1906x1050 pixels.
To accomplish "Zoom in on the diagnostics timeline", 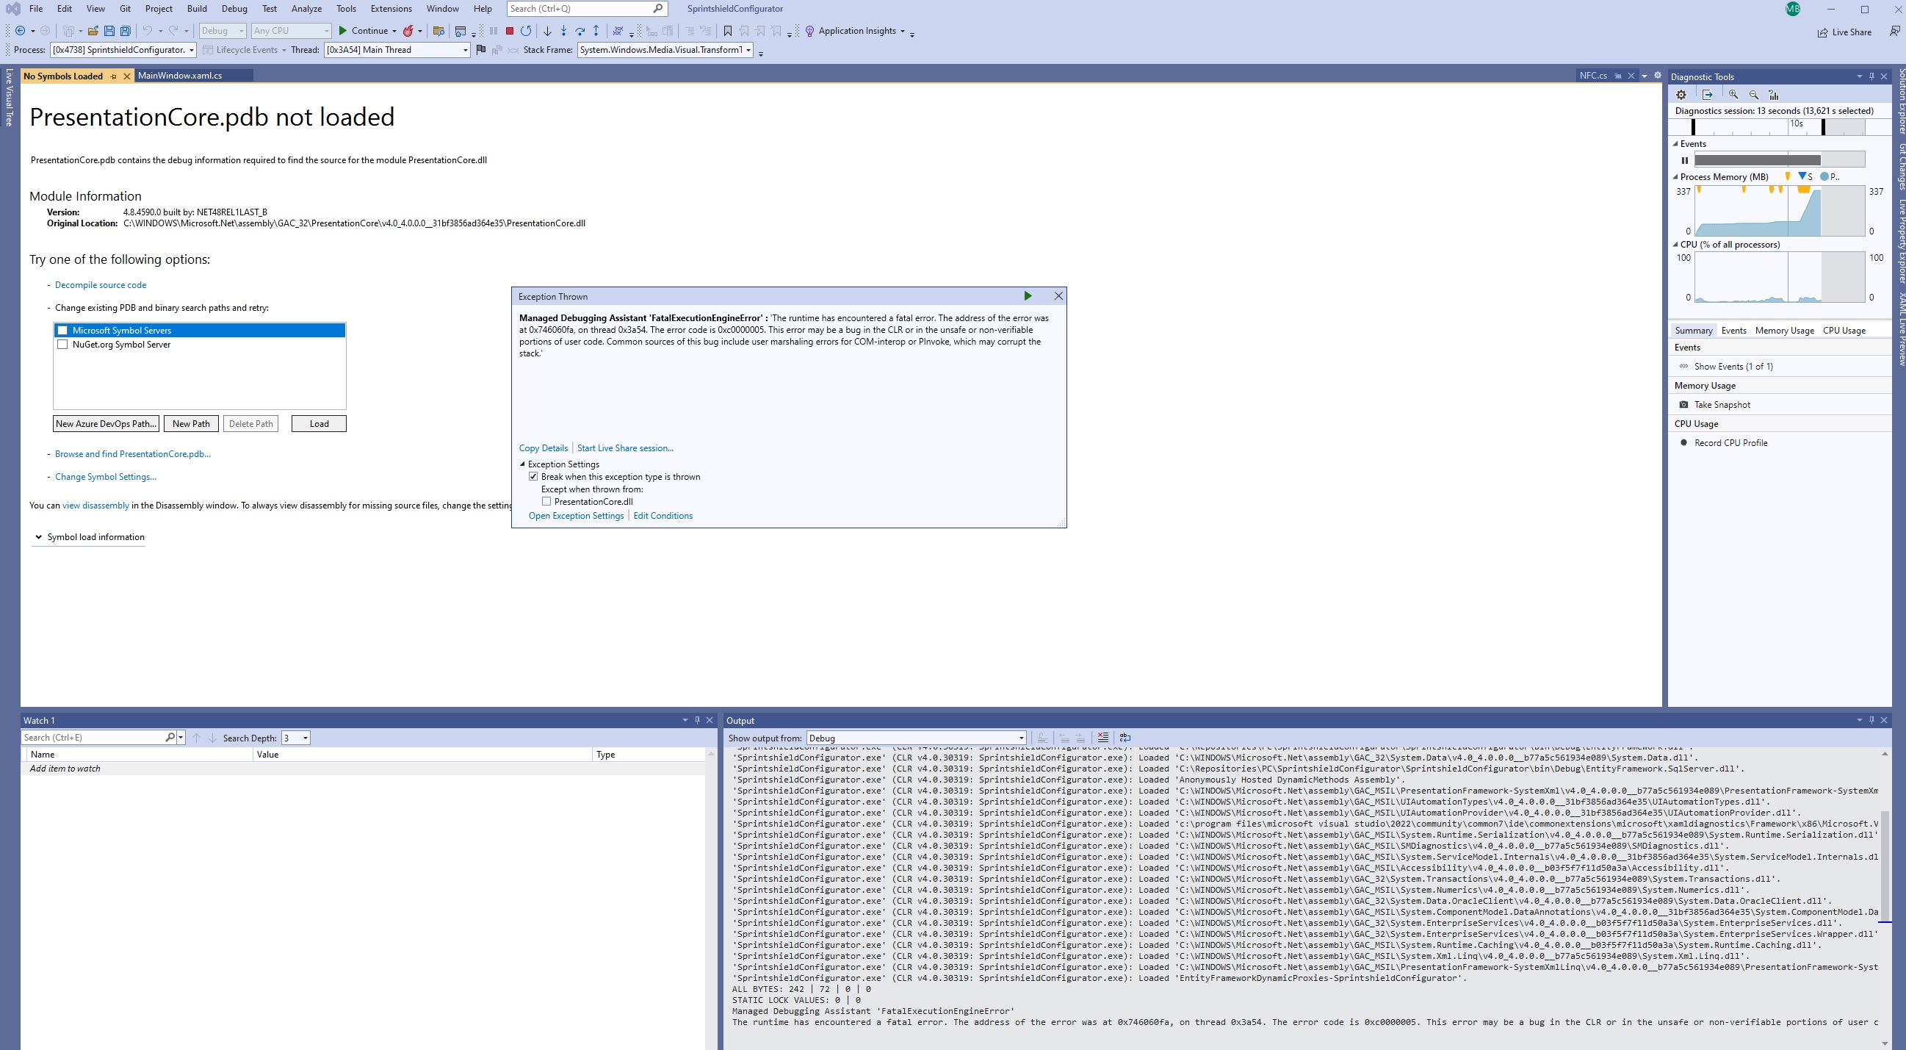I will [1733, 95].
